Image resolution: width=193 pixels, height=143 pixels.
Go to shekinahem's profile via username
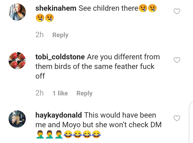[x=56, y=8]
